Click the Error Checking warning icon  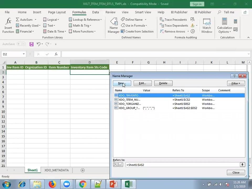pyautogui.click(x=192, y=25)
